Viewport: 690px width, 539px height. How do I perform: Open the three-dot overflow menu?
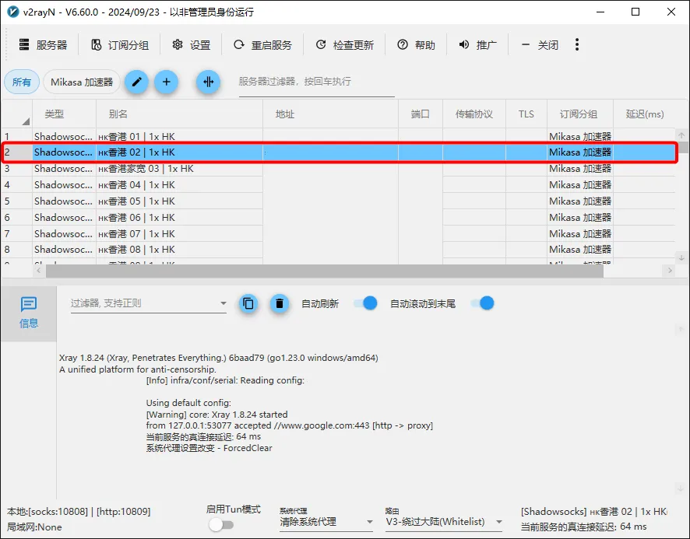pos(577,44)
